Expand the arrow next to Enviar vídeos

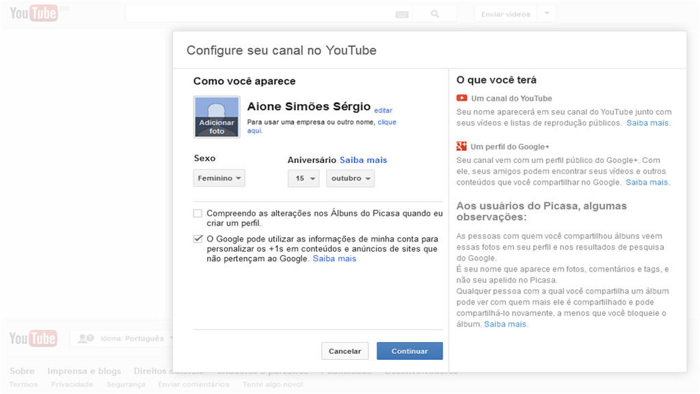[547, 14]
